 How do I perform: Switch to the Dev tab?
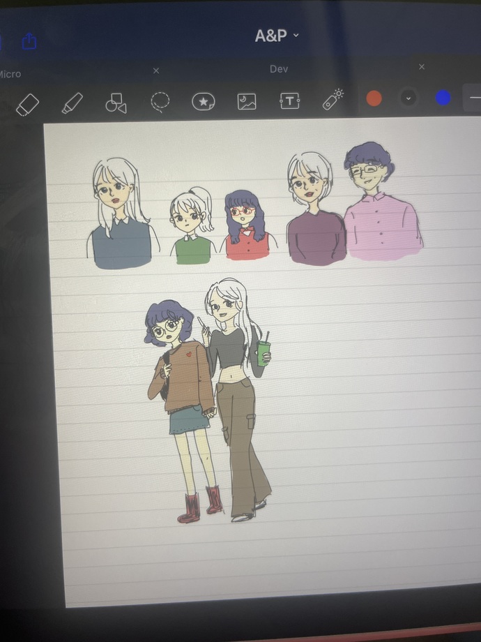click(279, 69)
